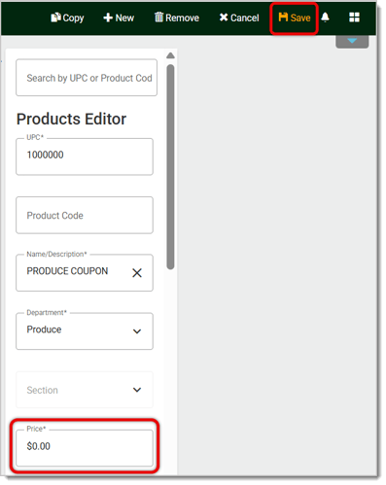386x485 pixels.
Task: Save the product changes
Action: tap(295, 17)
